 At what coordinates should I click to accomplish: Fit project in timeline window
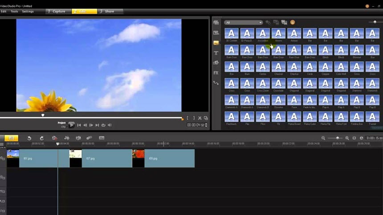(x=354, y=138)
